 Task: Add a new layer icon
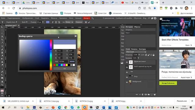(x=152, y=94)
